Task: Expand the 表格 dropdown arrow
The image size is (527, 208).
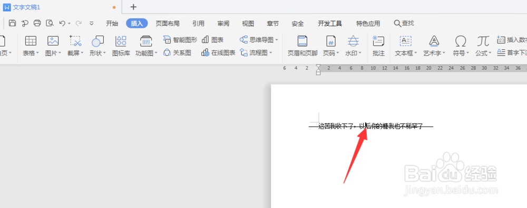Action: [37, 53]
